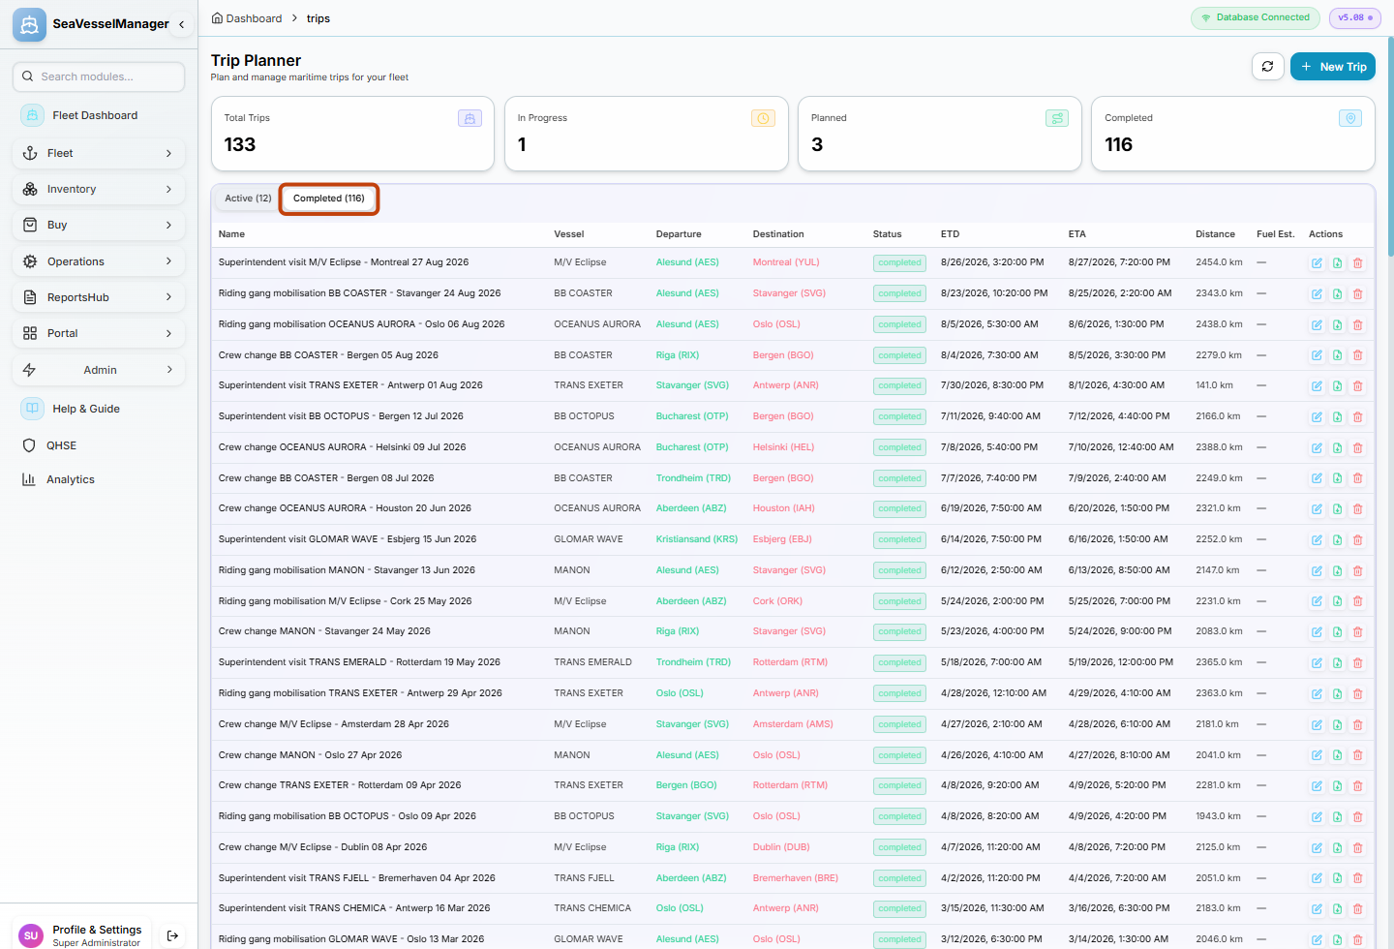Edit Superintendent visit GLOMAR WAVE Esbjerg 15 Jun trip
This screenshot has width=1394, height=949.
[1317, 540]
